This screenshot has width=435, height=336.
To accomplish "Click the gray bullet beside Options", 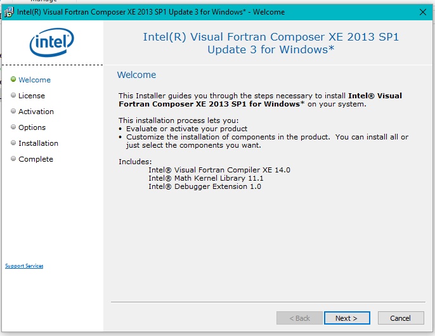I will (x=13, y=127).
